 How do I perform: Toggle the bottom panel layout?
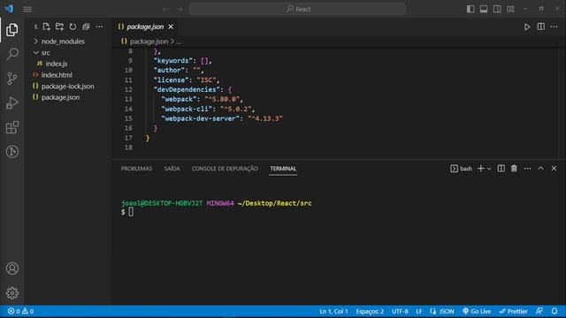point(484,9)
